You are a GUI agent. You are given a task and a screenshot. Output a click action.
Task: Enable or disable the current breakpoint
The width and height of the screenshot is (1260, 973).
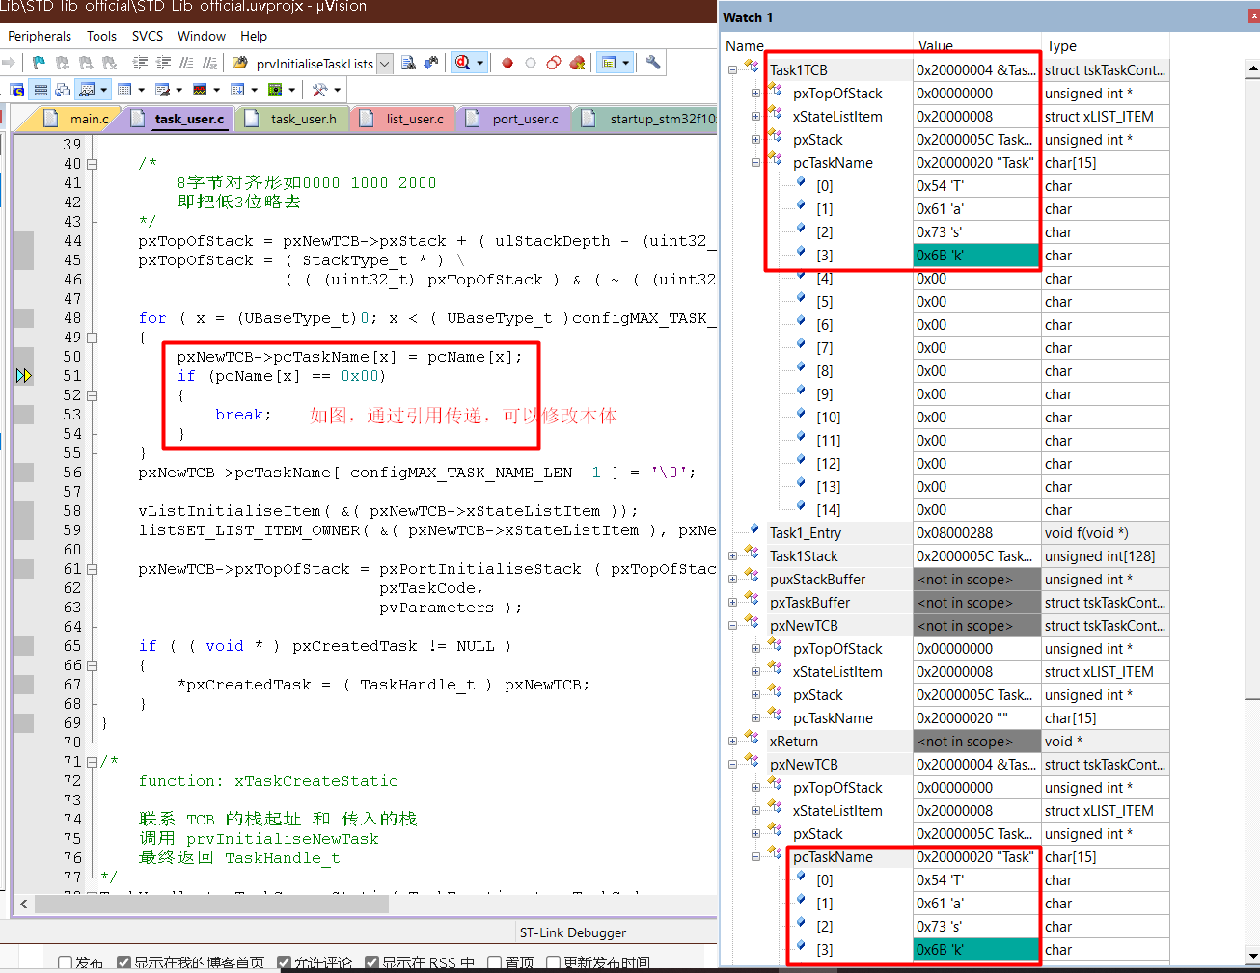click(x=531, y=63)
